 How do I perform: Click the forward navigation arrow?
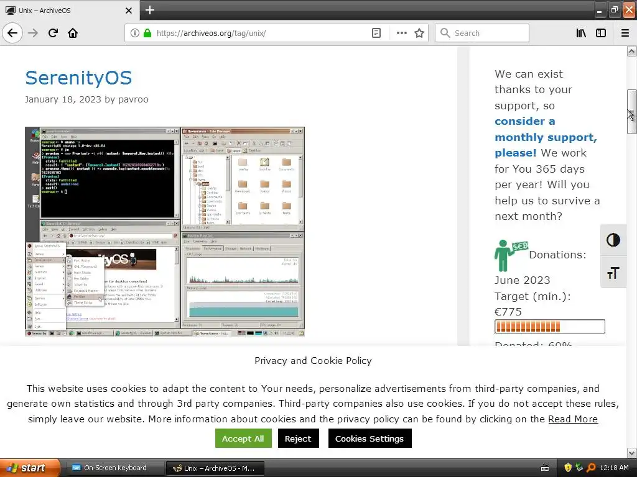tap(33, 33)
